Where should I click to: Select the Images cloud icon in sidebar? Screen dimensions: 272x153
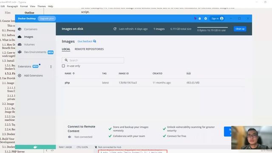[x=20, y=37]
